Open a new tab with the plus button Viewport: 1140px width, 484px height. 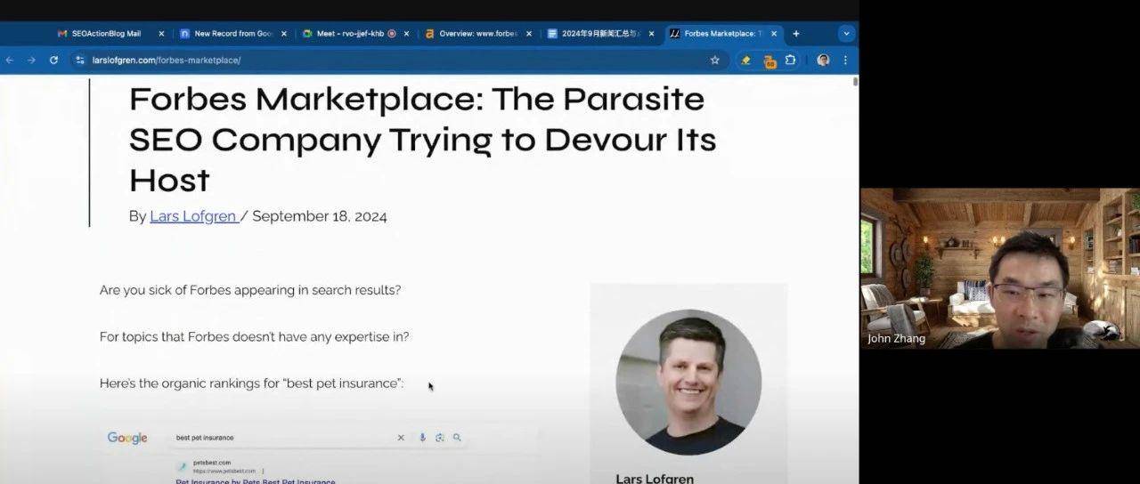795,33
